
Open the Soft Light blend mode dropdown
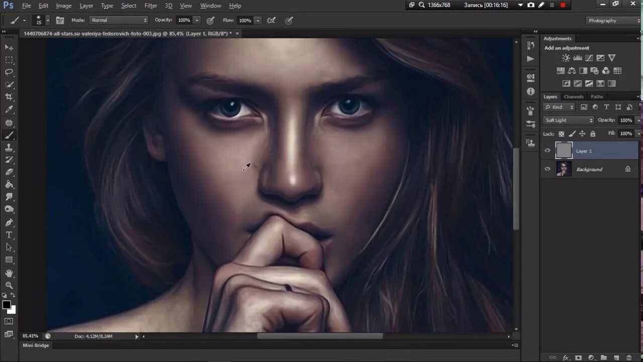[x=569, y=121]
